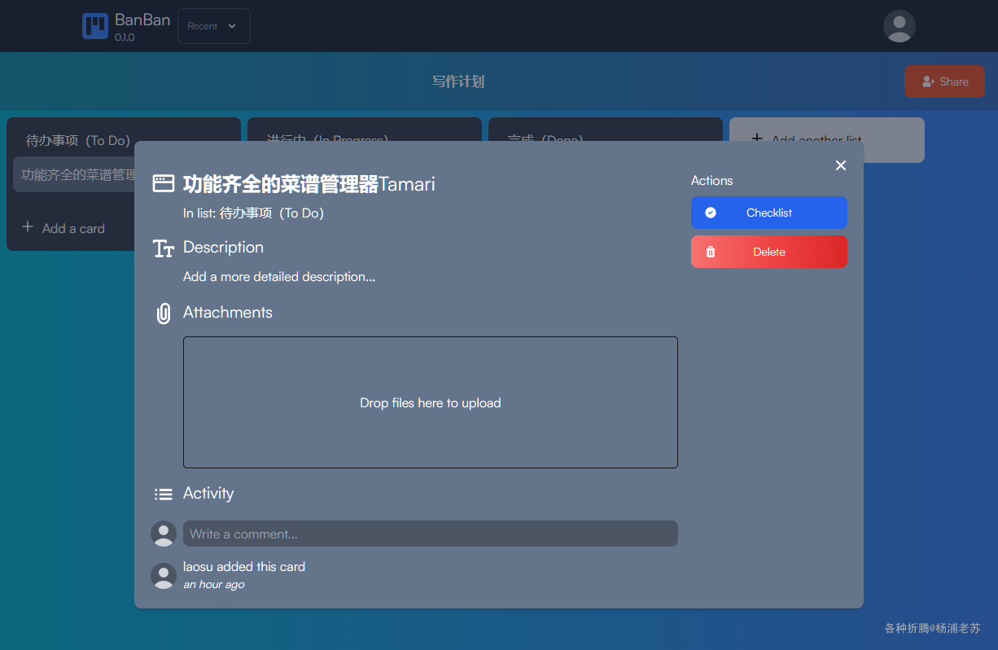Image resolution: width=998 pixels, height=650 pixels.
Task: Delete this card
Action: click(x=769, y=252)
